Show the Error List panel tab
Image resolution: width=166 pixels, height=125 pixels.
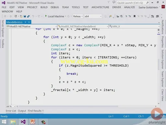(11, 111)
